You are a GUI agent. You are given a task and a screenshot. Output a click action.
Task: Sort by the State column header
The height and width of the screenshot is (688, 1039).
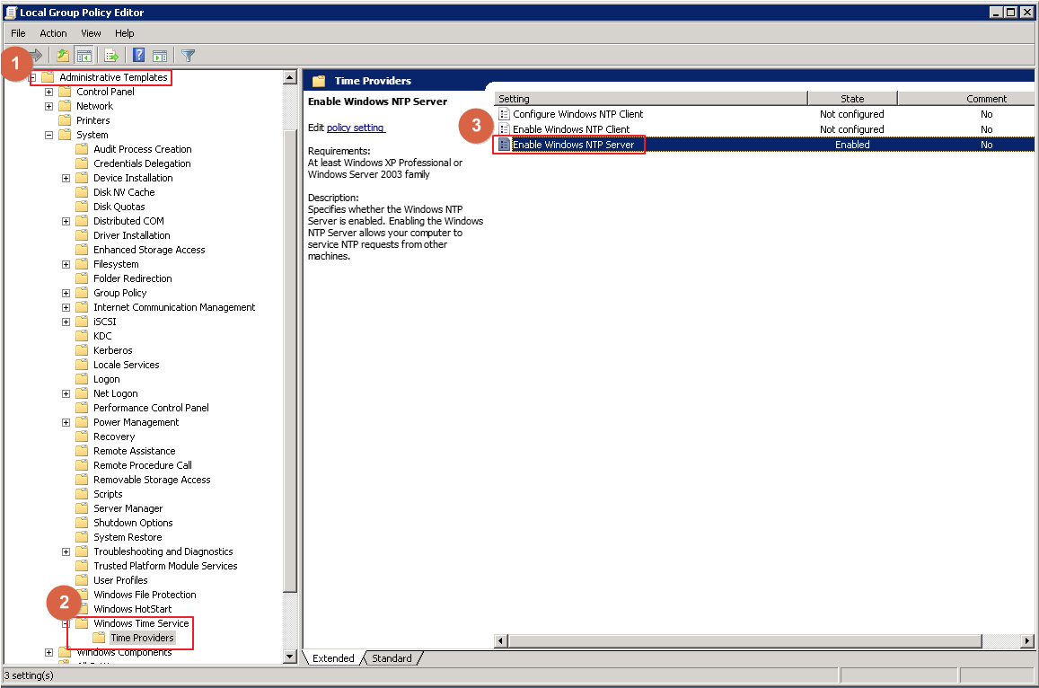[x=852, y=99]
